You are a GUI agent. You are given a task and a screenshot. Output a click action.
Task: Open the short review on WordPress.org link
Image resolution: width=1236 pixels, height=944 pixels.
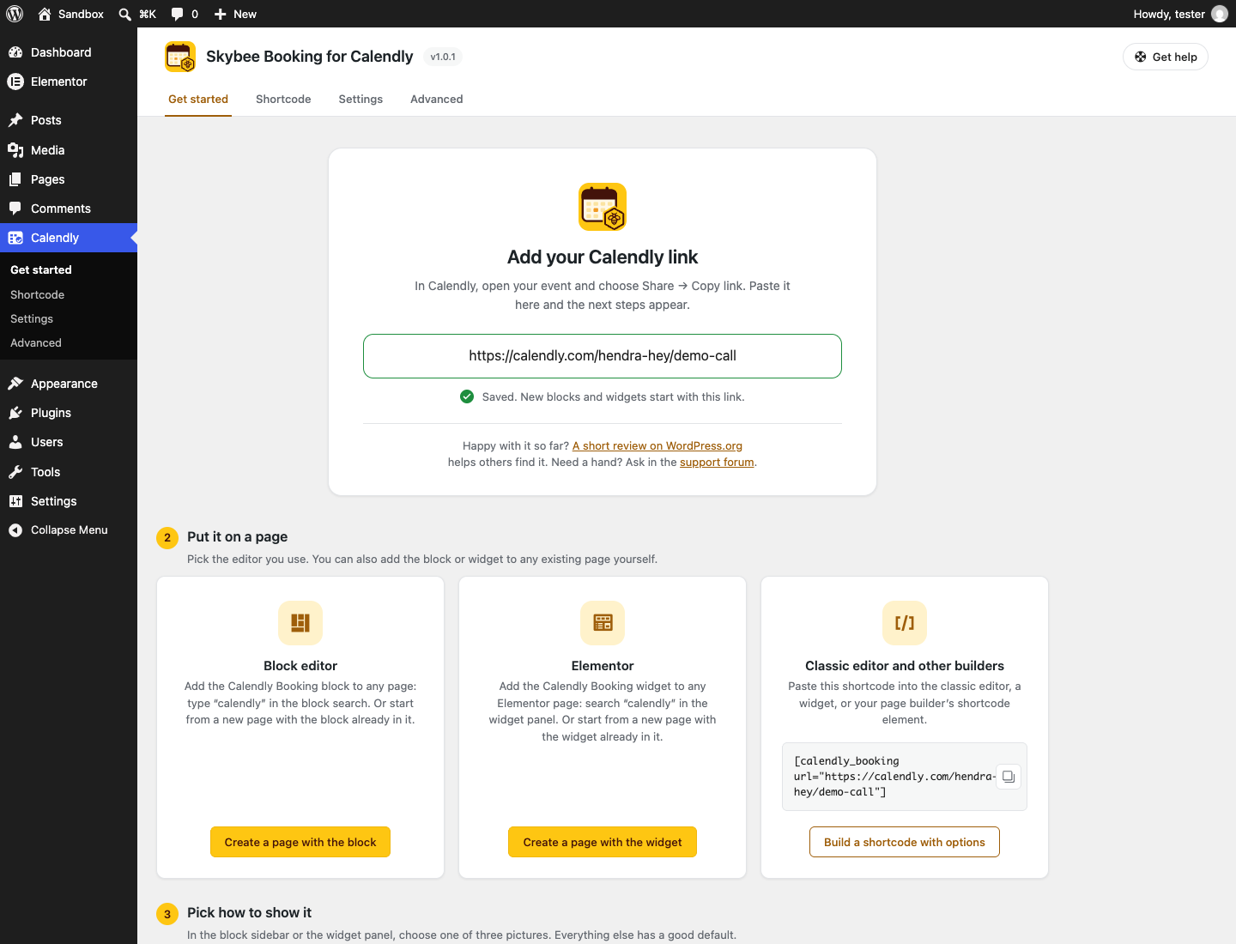point(657,445)
